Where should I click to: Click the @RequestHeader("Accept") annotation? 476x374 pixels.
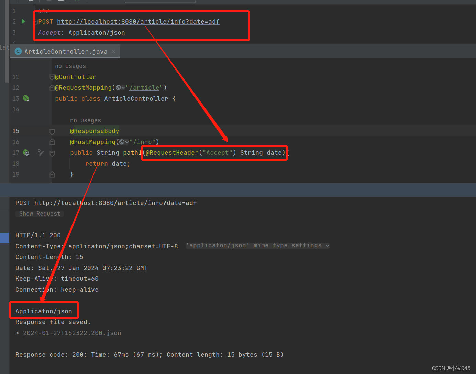click(x=191, y=153)
